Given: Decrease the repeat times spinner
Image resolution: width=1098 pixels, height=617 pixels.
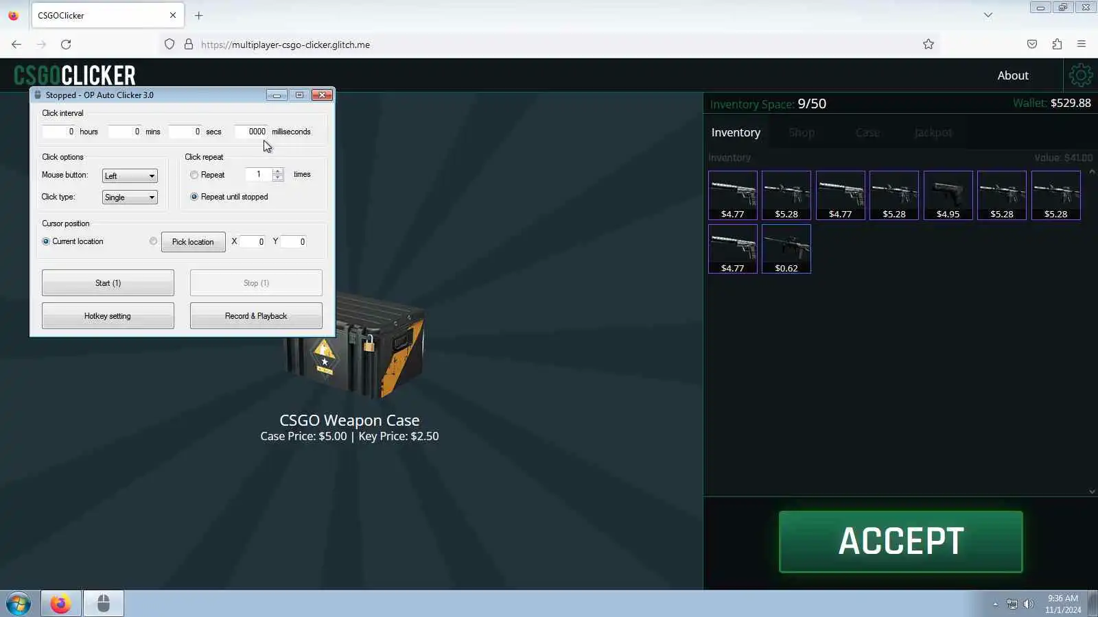Looking at the screenshot, I should click(x=278, y=178).
